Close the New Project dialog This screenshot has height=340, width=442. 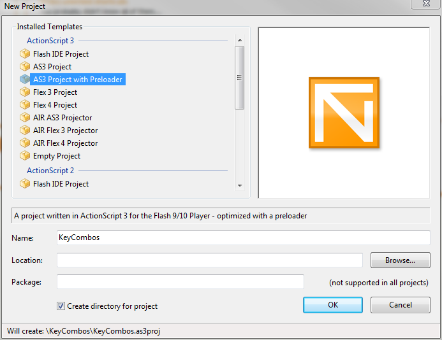pyautogui.click(x=426, y=4)
